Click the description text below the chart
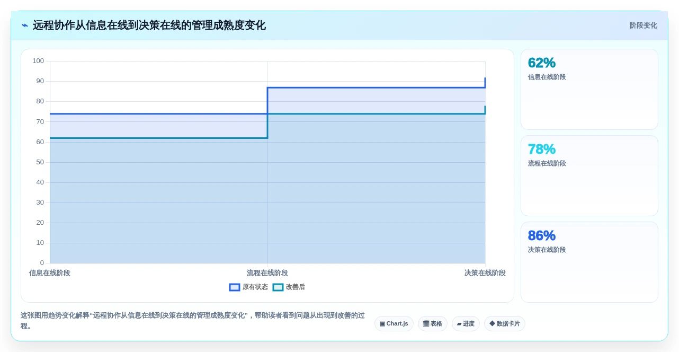This screenshot has width=679, height=352. click(x=193, y=321)
